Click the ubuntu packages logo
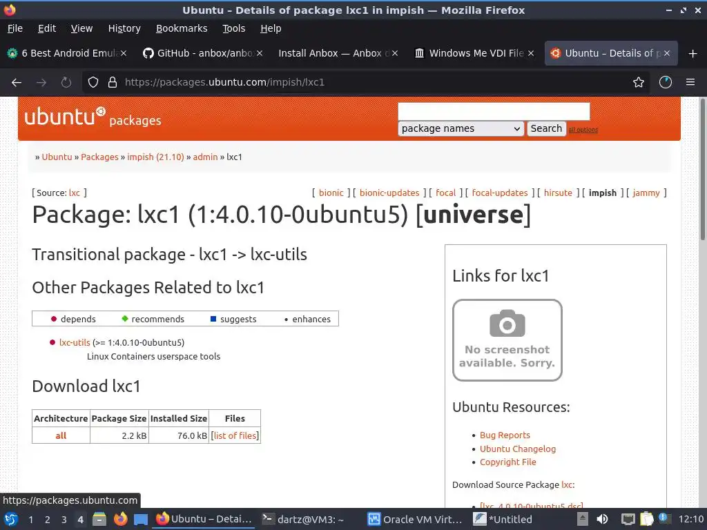Image resolution: width=707 pixels, height=530 pixels. [x=93, y=117]
